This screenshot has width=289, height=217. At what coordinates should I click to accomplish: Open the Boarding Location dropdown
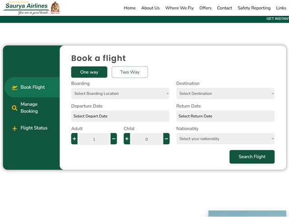tap(120, 94)
